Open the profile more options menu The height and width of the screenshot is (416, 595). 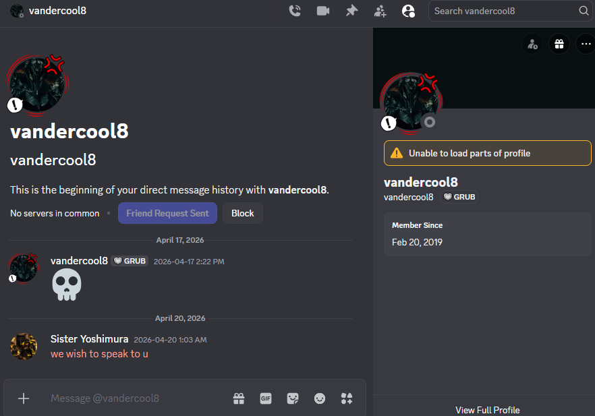pos(586,44)
